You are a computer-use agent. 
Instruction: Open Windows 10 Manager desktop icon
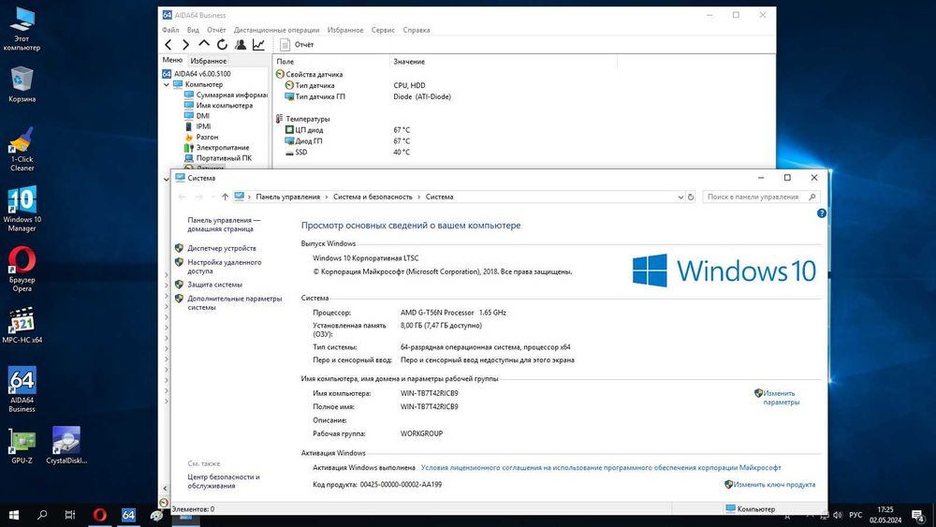(x=22, y=209)
